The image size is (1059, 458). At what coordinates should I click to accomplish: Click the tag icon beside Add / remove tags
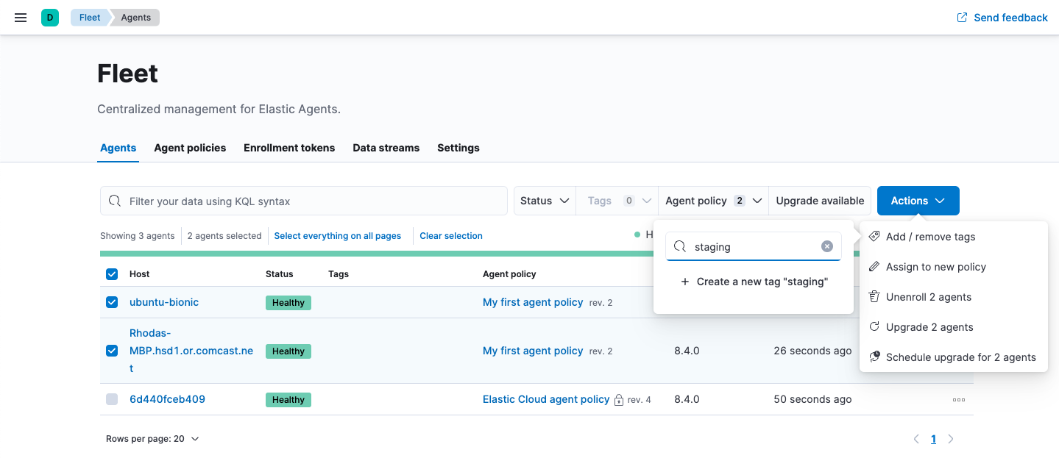[x=874, y=237]
